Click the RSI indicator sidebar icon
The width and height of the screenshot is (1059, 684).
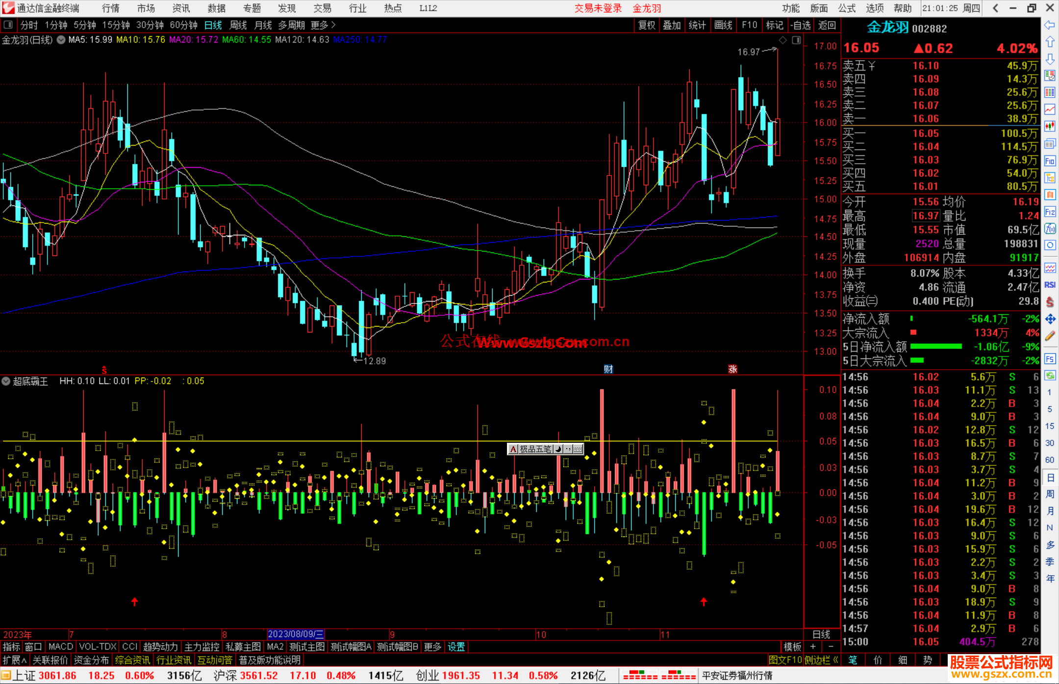[1050, 285]
